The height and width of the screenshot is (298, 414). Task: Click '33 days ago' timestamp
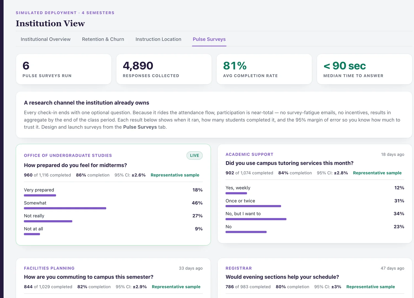tap(191, 268)
